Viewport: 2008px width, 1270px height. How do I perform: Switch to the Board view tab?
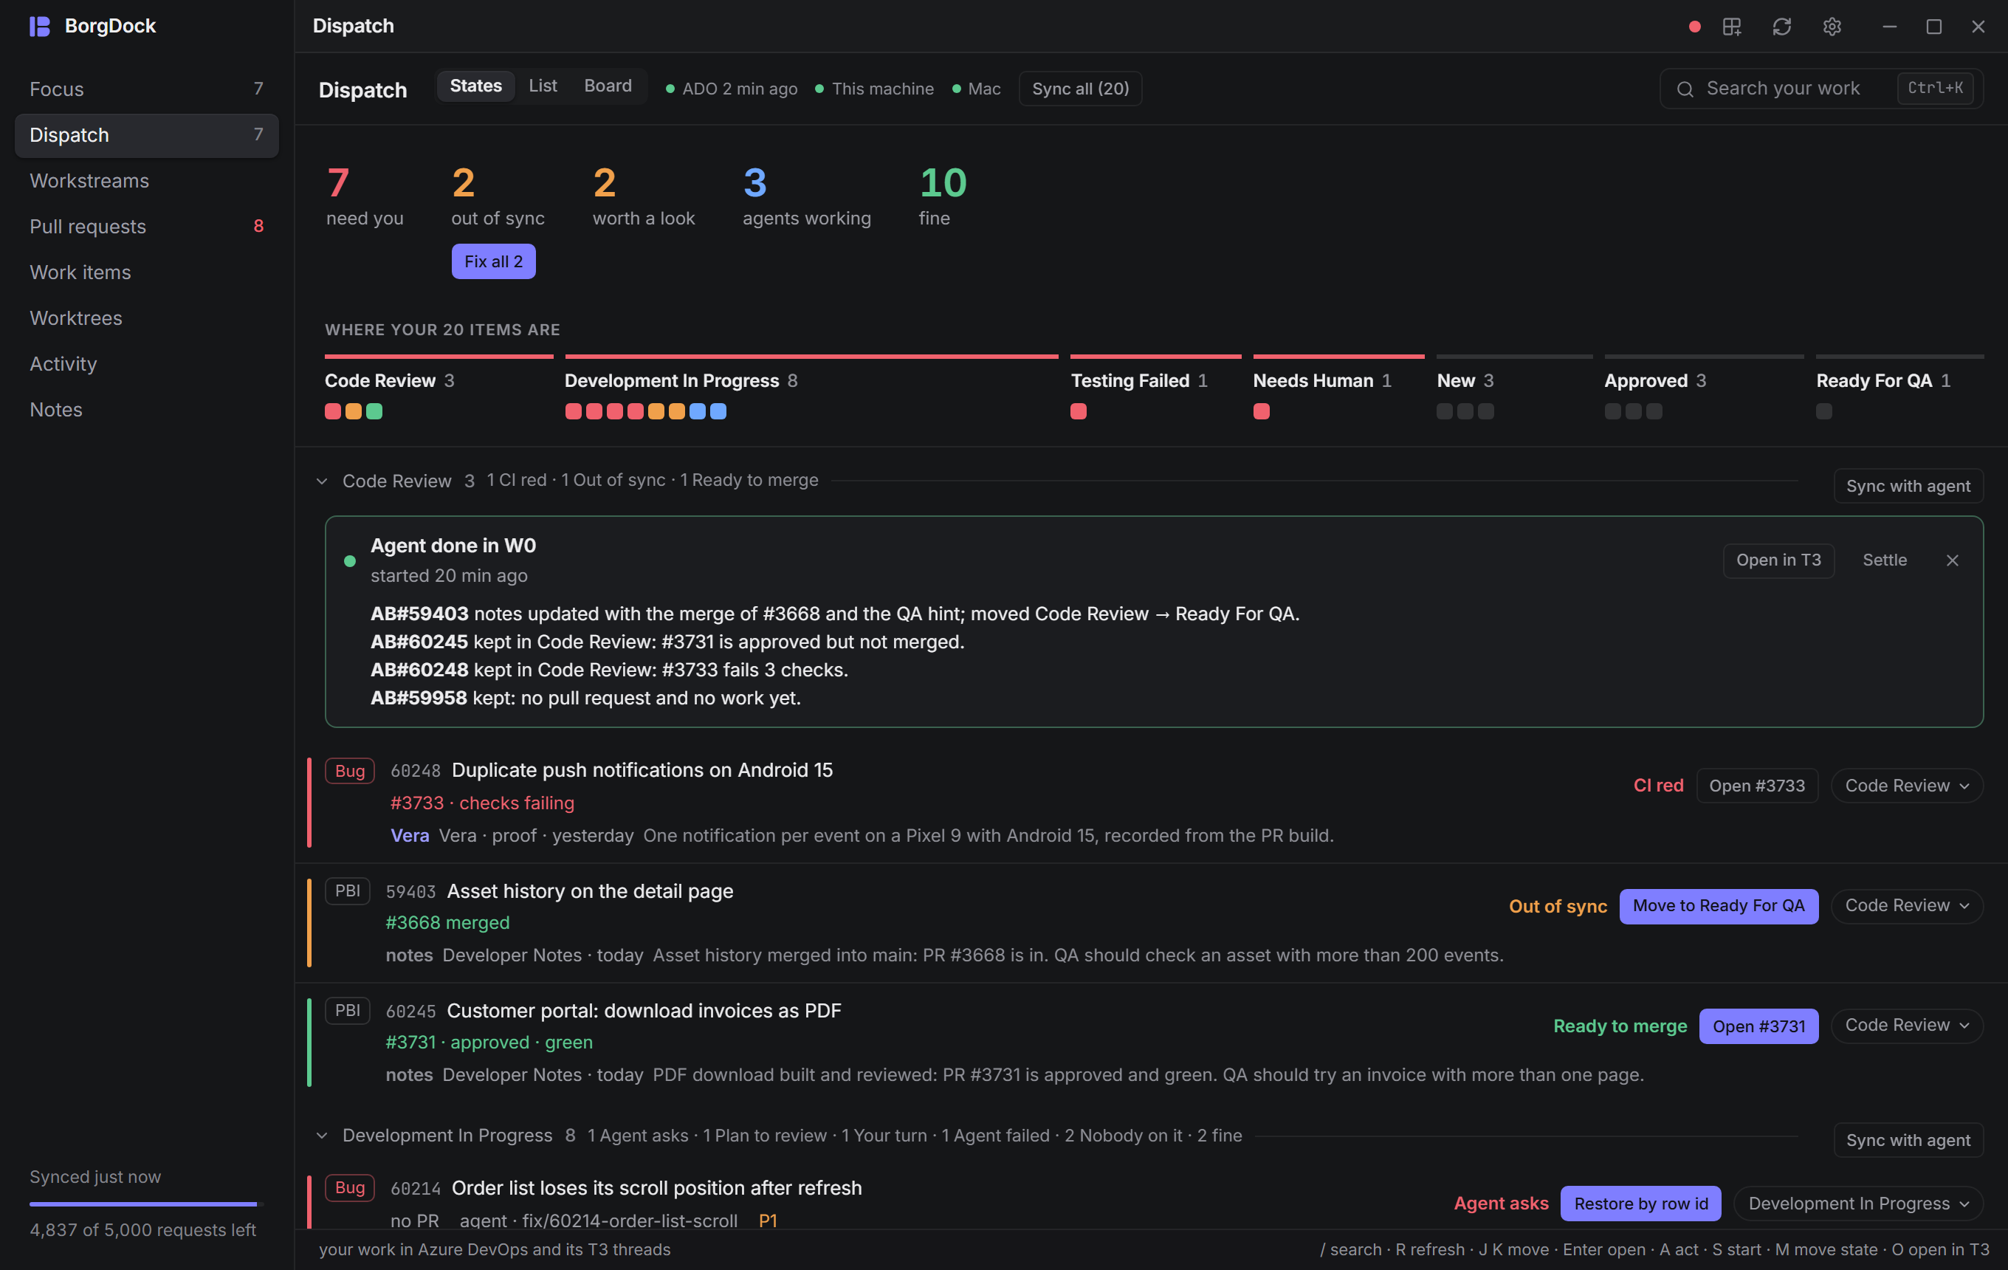607,86
